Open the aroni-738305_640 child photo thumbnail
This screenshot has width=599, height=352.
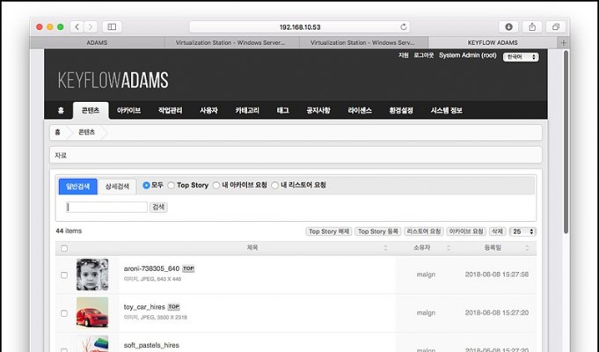click(92, 275)
